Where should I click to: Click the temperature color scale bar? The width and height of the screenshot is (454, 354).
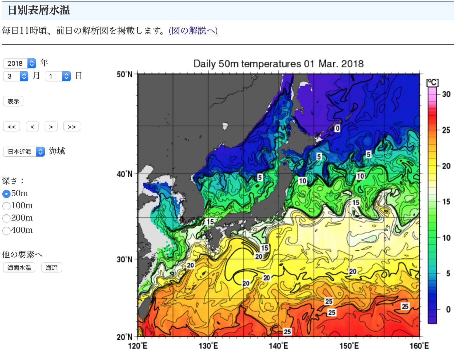(432, 204)
